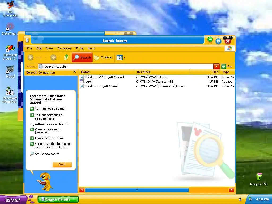
Task: Open the Help menu
Action: coord(91,48)
